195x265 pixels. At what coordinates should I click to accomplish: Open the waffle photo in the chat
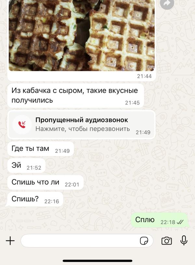[x=82, y=35]
